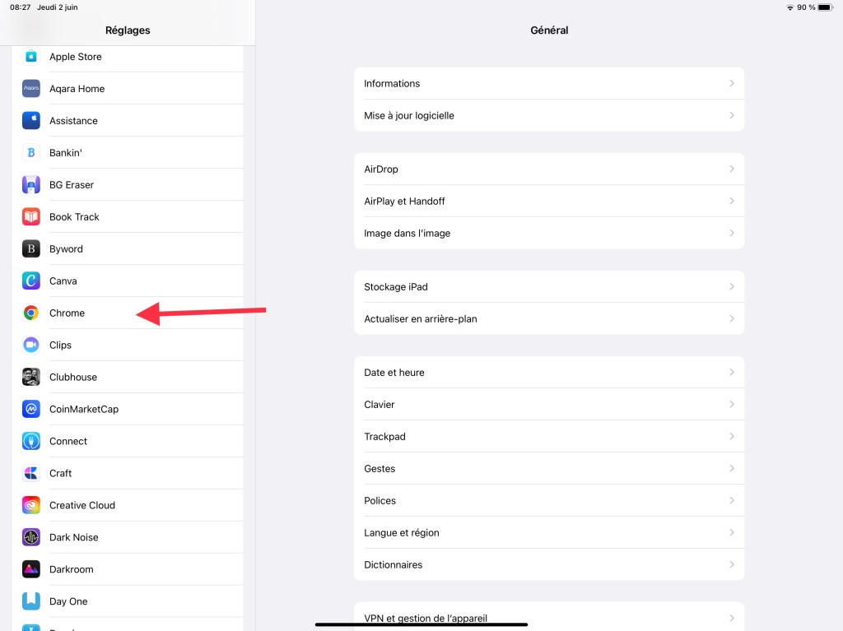The height and width of the screenshot is (631, 843).
Task: Open the Creative Cloud icon
Action: [31, 505]
